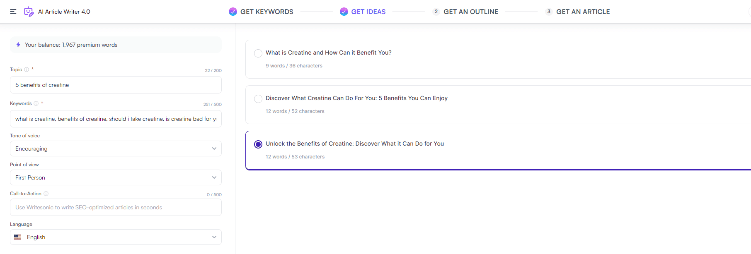Open the Language dropdown
Image resolution: width=751 pixels, height=254 pixels.
[x=116, y=237]
